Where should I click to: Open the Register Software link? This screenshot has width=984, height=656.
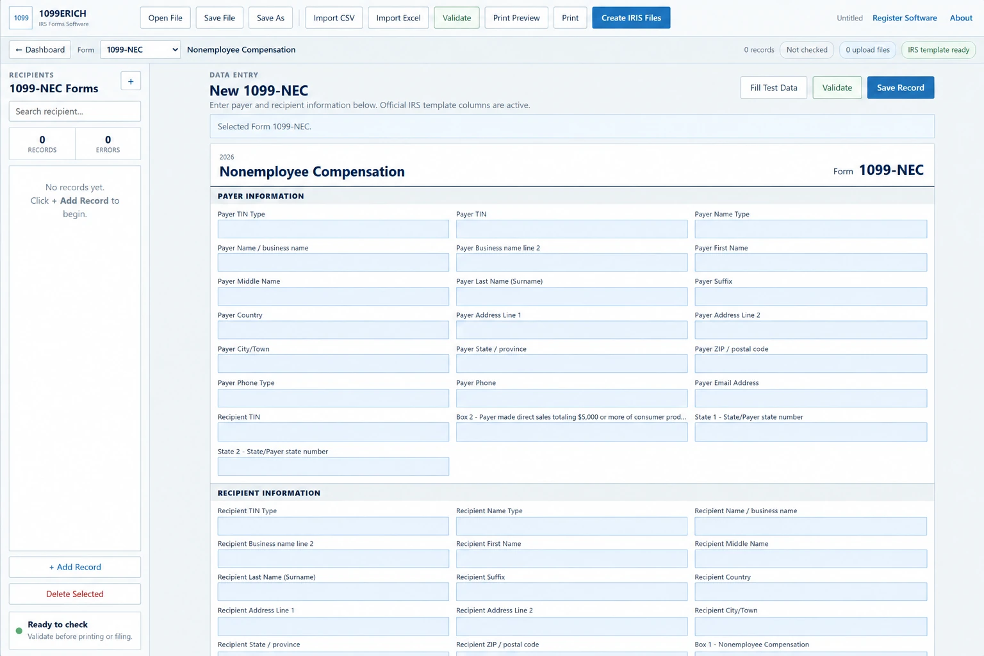point(905,18)
